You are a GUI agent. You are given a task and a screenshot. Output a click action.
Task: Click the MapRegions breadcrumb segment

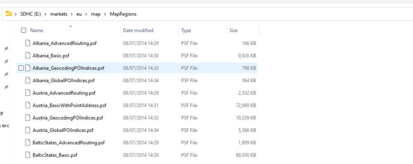click(123, 14)
